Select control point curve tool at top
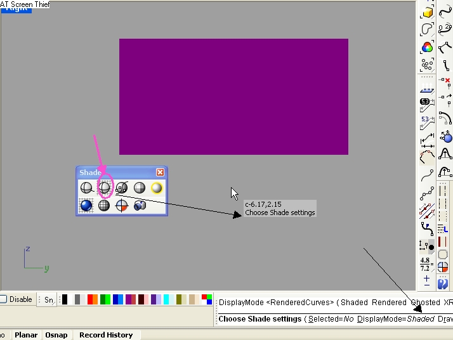 click(445, 11)
